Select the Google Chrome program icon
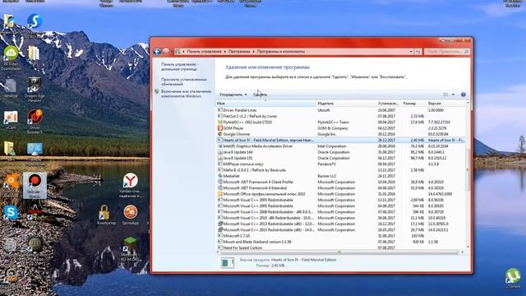The image size is (526, 296). 220,134
